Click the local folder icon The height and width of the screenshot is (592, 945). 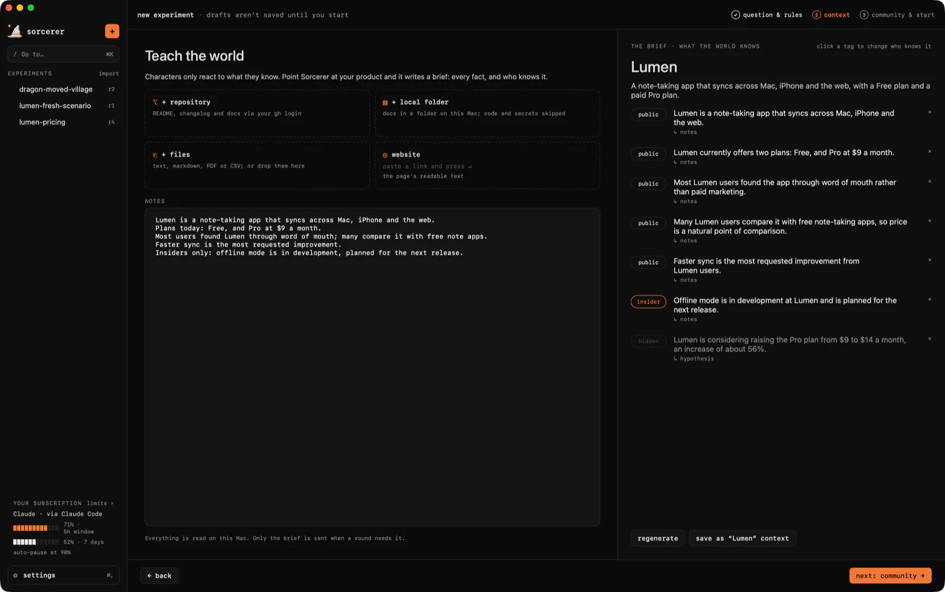385,103
